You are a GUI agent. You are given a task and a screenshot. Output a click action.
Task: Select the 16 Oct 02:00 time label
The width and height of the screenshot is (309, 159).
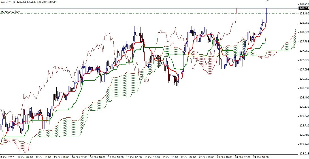80,157
